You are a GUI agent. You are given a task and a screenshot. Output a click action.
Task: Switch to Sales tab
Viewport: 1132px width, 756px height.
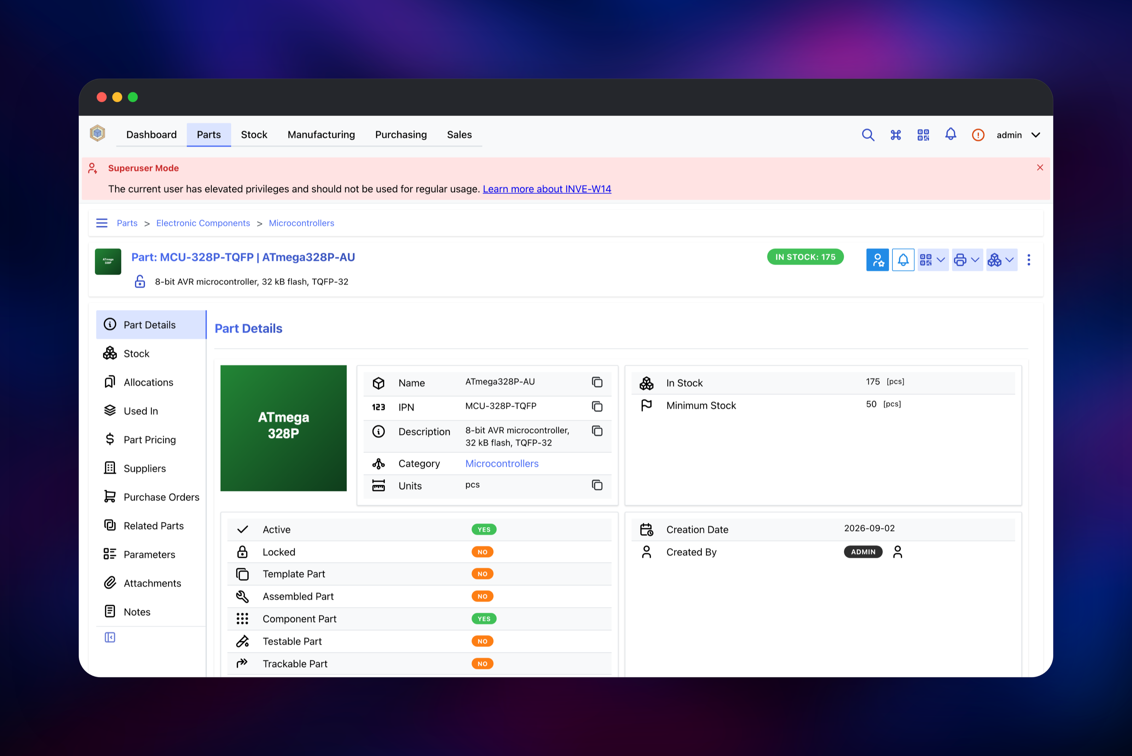[460, 135]
